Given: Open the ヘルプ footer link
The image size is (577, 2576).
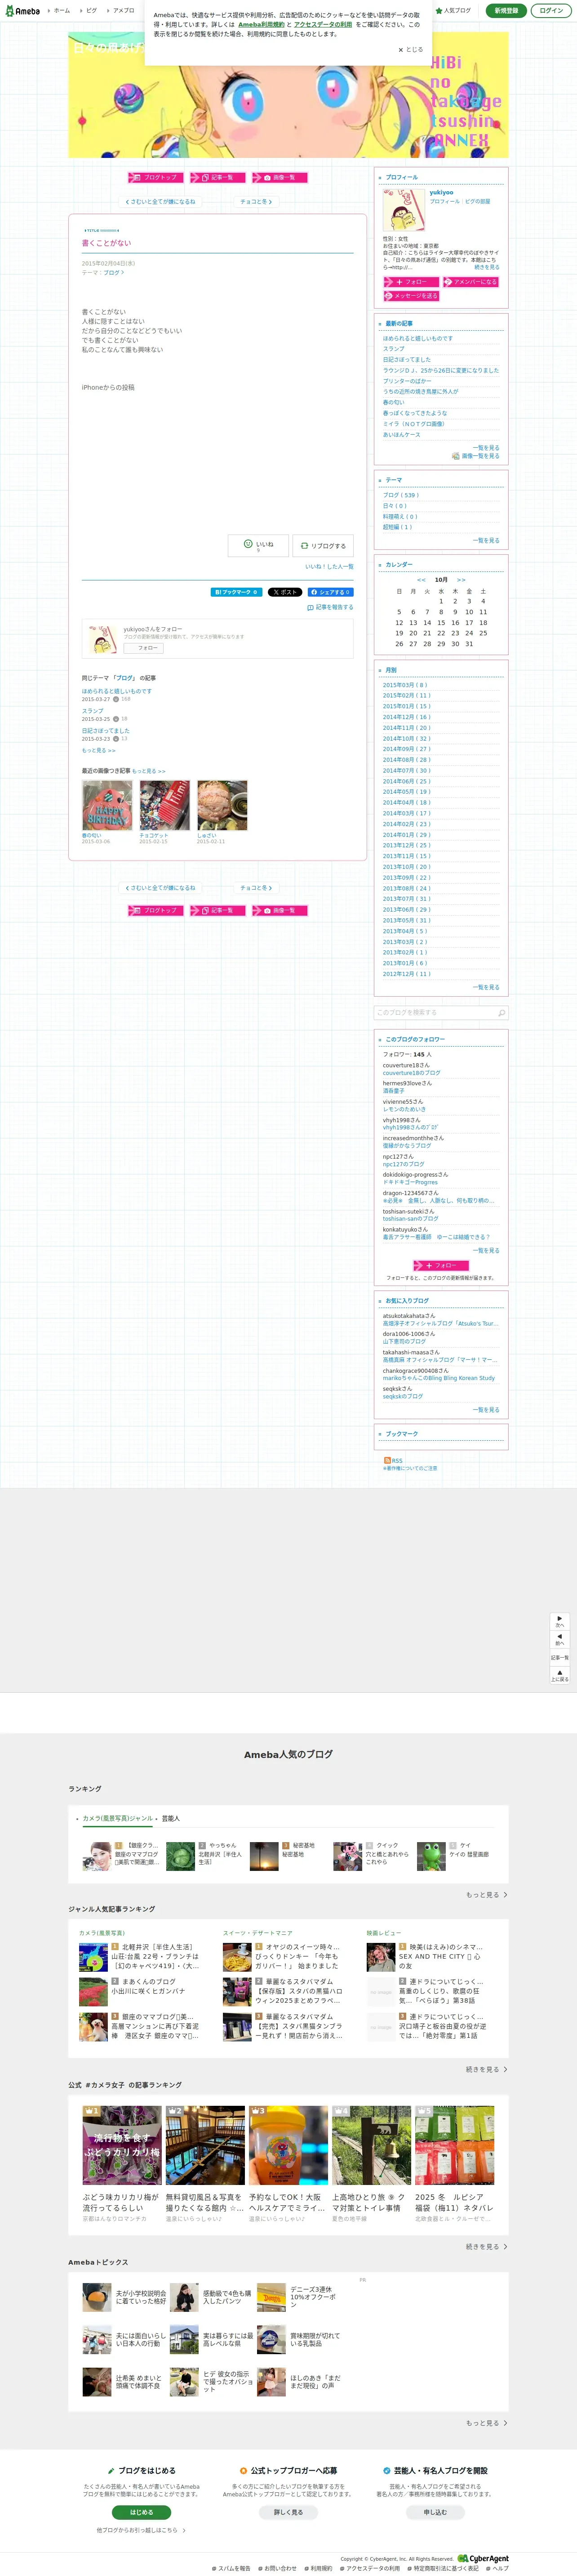Looking at the screenshot, I should (x=497, y=2568).
